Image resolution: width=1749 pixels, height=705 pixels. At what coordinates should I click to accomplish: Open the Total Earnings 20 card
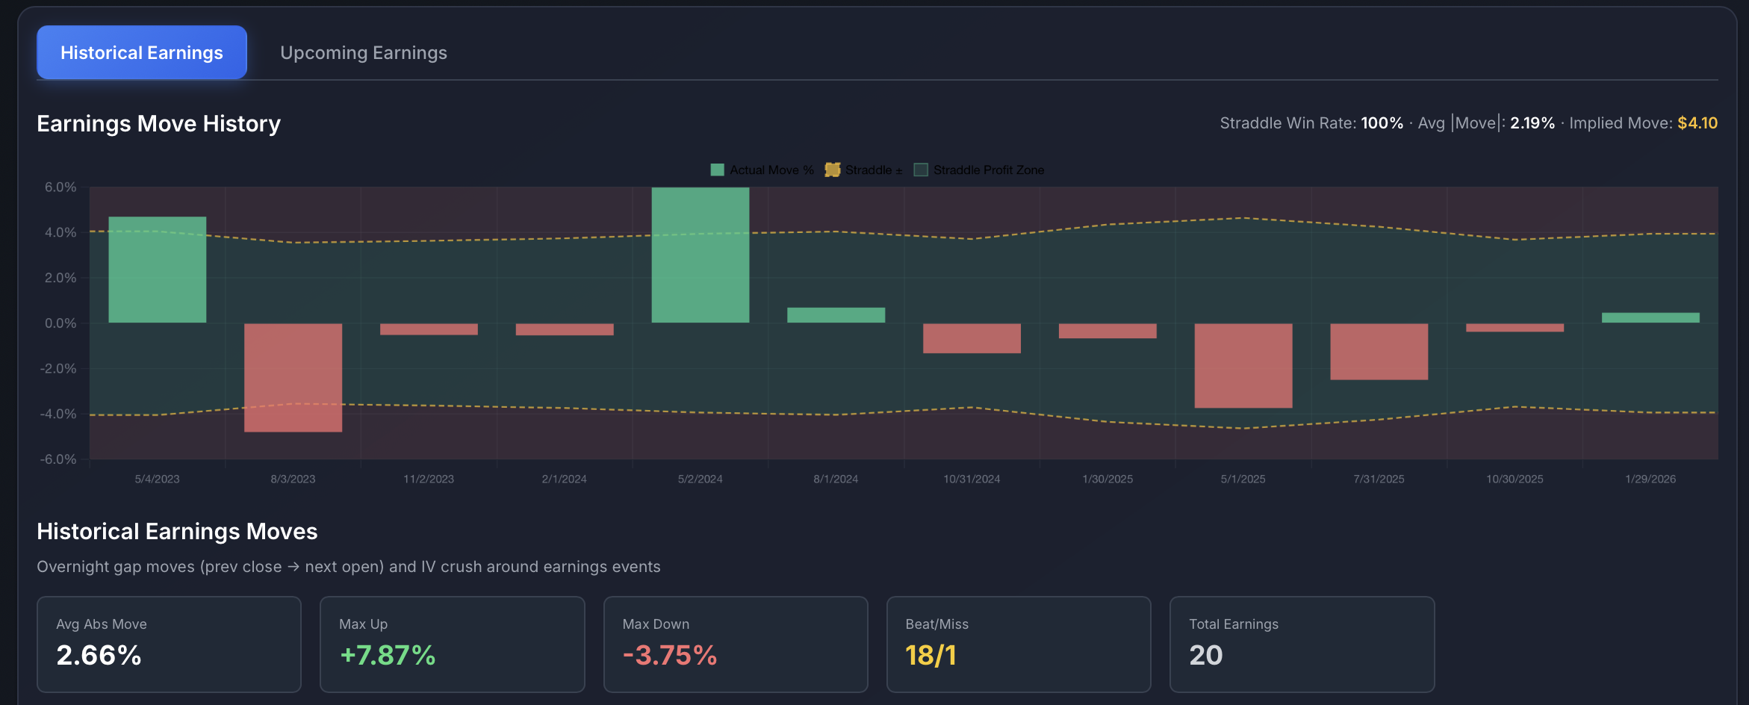click(x=1302, y=644)
